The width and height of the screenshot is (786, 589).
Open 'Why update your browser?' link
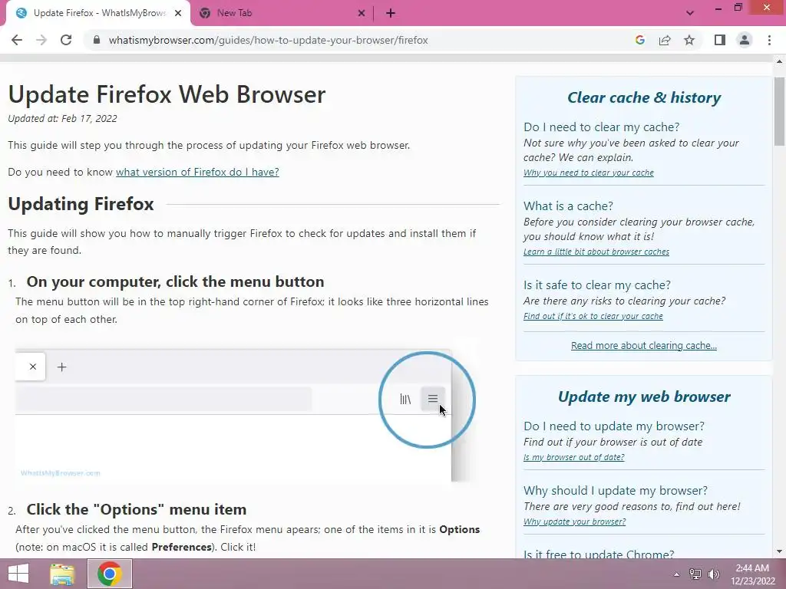point(574,522)
